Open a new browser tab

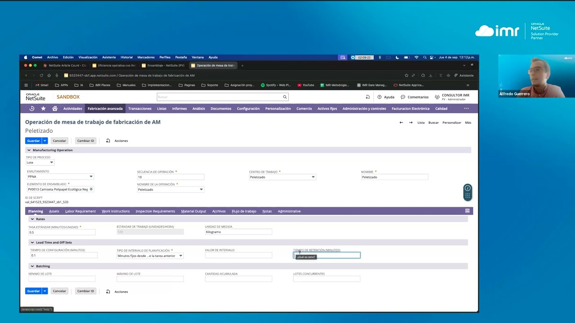[x=243, y=65]
